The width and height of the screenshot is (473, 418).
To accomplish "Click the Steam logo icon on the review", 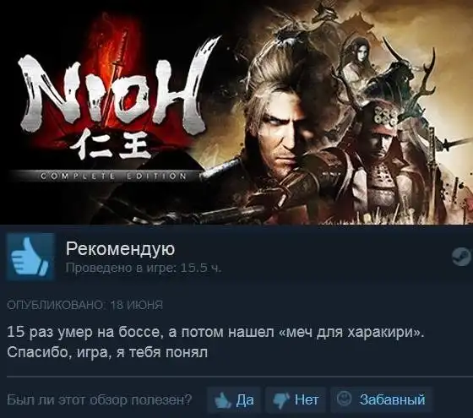I will click(x=461, y=257).
